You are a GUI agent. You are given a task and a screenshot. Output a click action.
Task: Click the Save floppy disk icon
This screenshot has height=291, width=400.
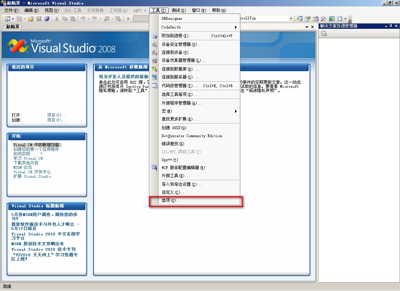(x=39, y=19)
